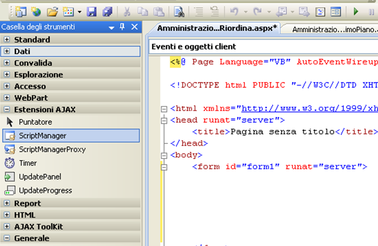Click the Start Debugging green play icon
The height and width of the screenshot is (246, 378).
(x=356, y=11)
